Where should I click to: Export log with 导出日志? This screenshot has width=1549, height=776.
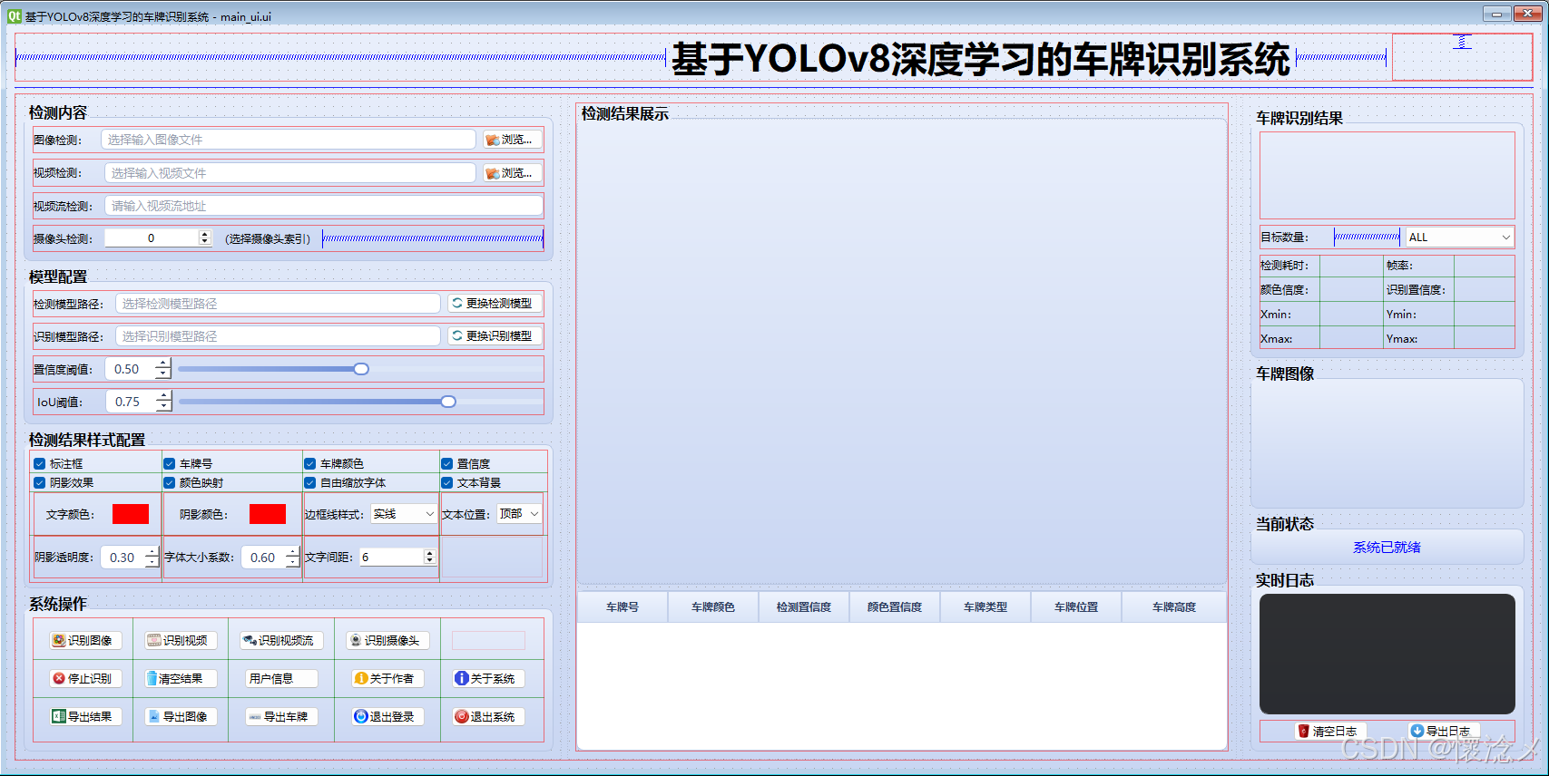[x=1444, y=731]
